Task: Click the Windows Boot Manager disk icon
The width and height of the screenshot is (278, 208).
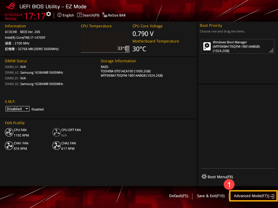Action: (207, 46)
